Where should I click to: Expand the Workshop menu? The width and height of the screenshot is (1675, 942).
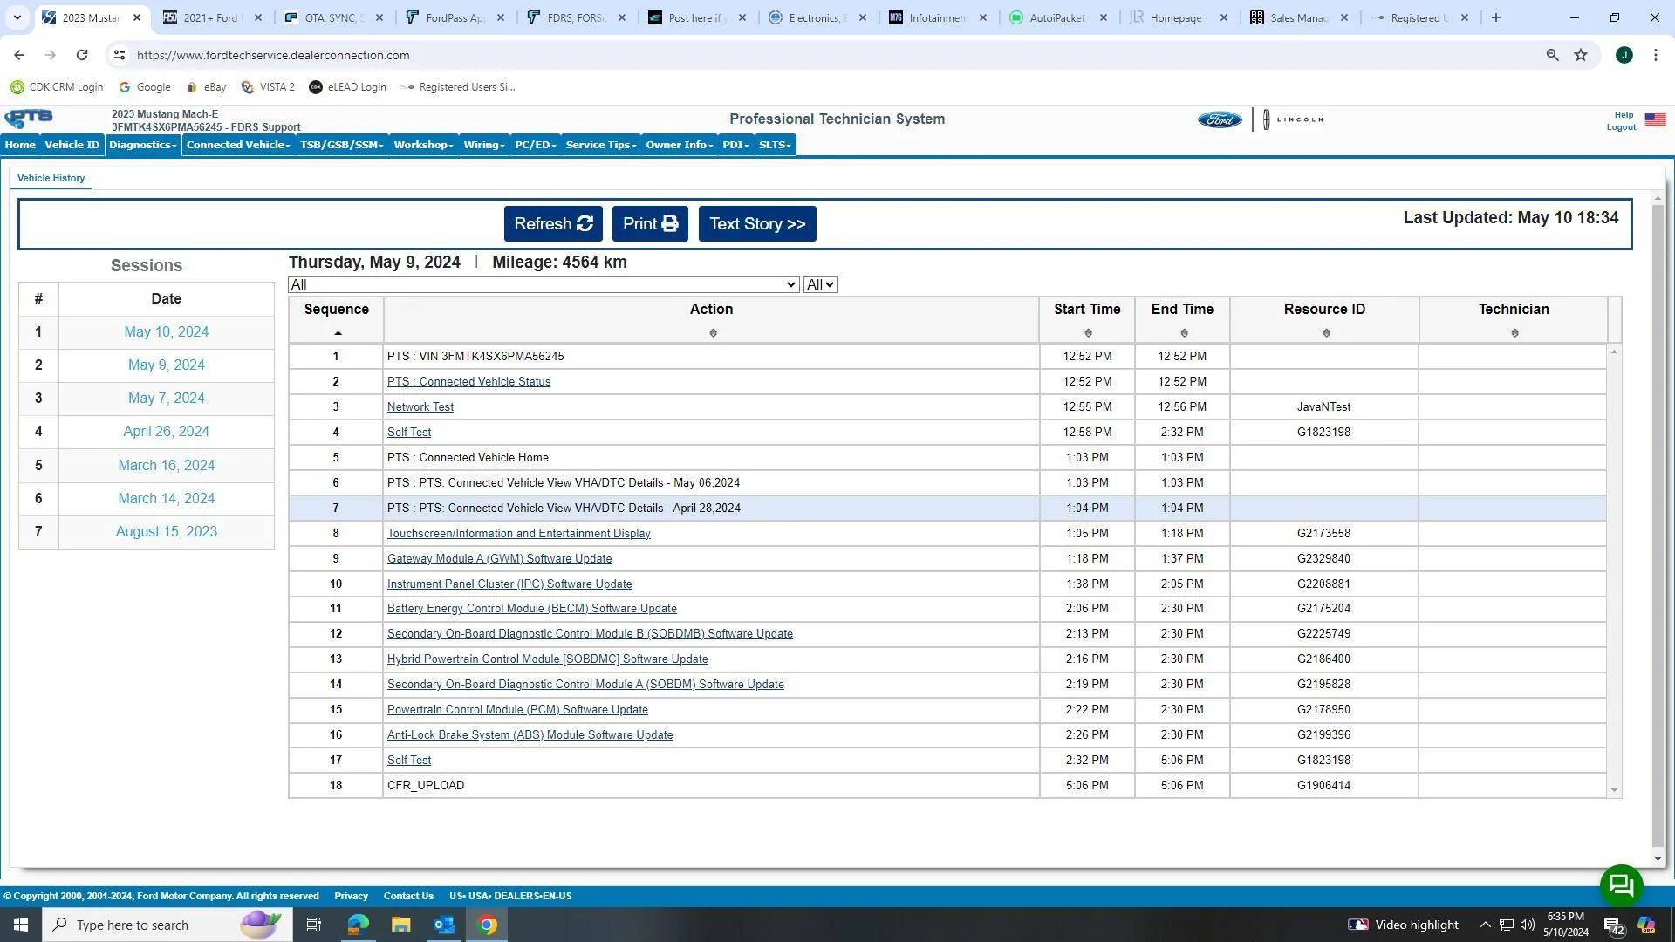click(423, 145)
